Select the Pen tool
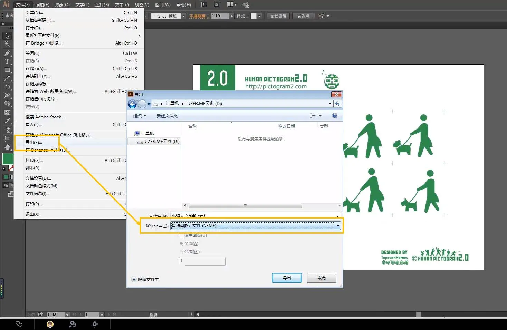 click(7, 53)
